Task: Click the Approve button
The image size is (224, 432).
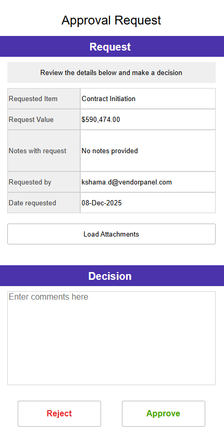Action: pyautogui.click(x=164, y=414)
